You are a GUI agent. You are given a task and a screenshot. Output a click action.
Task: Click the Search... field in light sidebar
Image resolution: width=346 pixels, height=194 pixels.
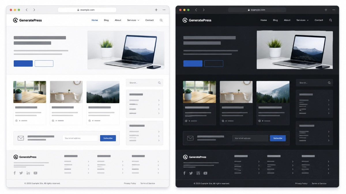pyautogui.click(x=144, y=83)
